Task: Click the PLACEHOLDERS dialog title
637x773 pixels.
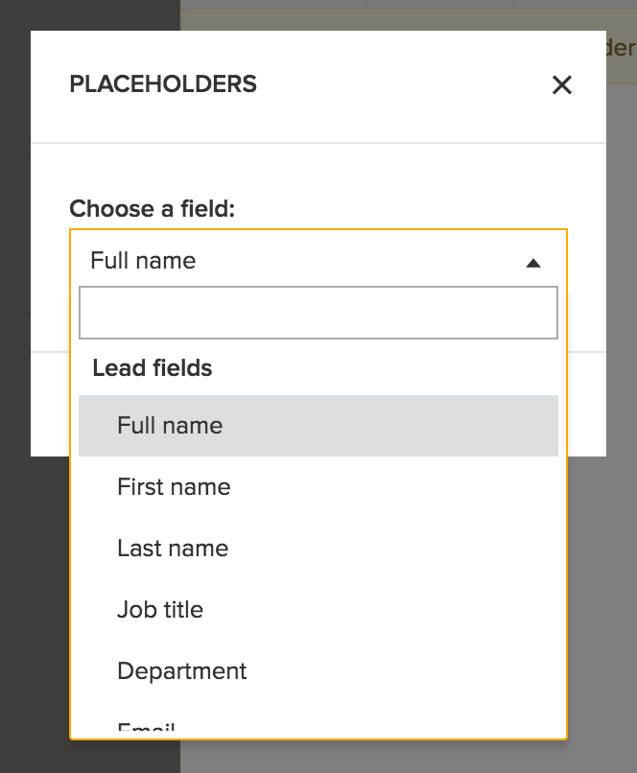Action: tap(164, 84)
